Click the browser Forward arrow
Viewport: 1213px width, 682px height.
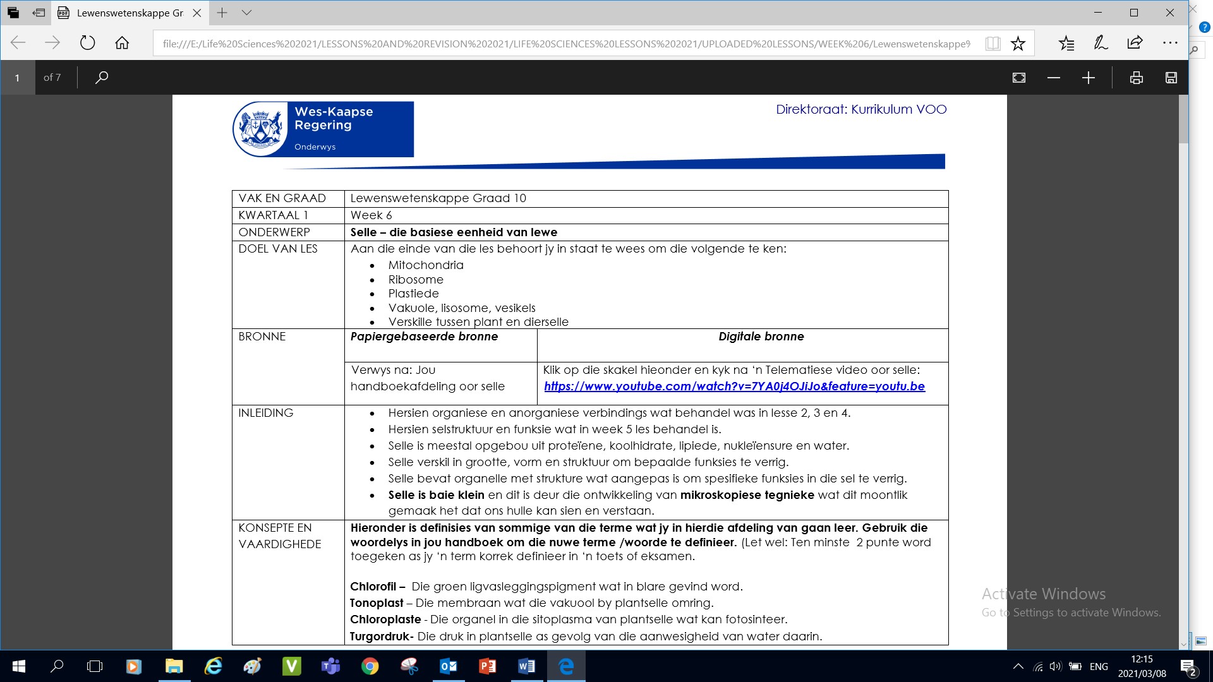point(52,43)
